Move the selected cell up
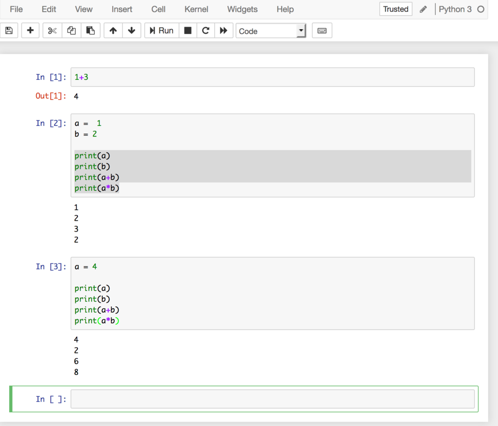Screen dimensions: 498x426 tap(112, 30)
